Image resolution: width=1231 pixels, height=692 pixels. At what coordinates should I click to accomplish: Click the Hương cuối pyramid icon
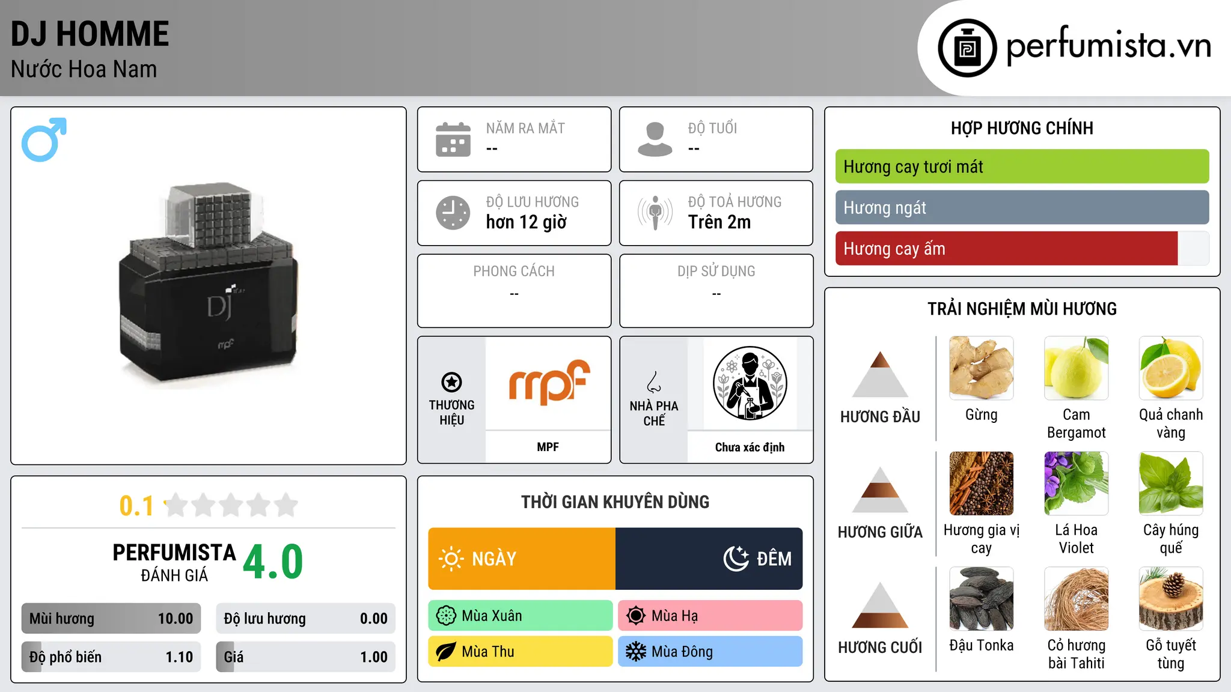(x=880, y=605)
